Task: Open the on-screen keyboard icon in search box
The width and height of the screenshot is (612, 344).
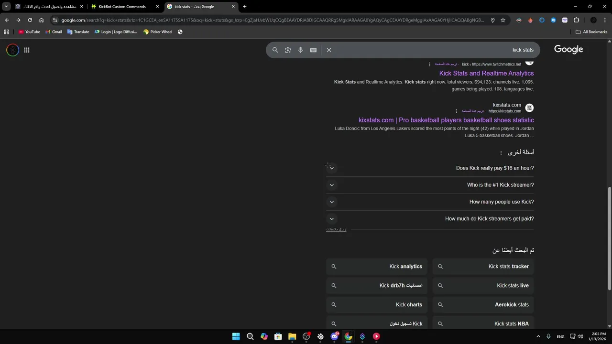Action: click(x=313, y=50)
